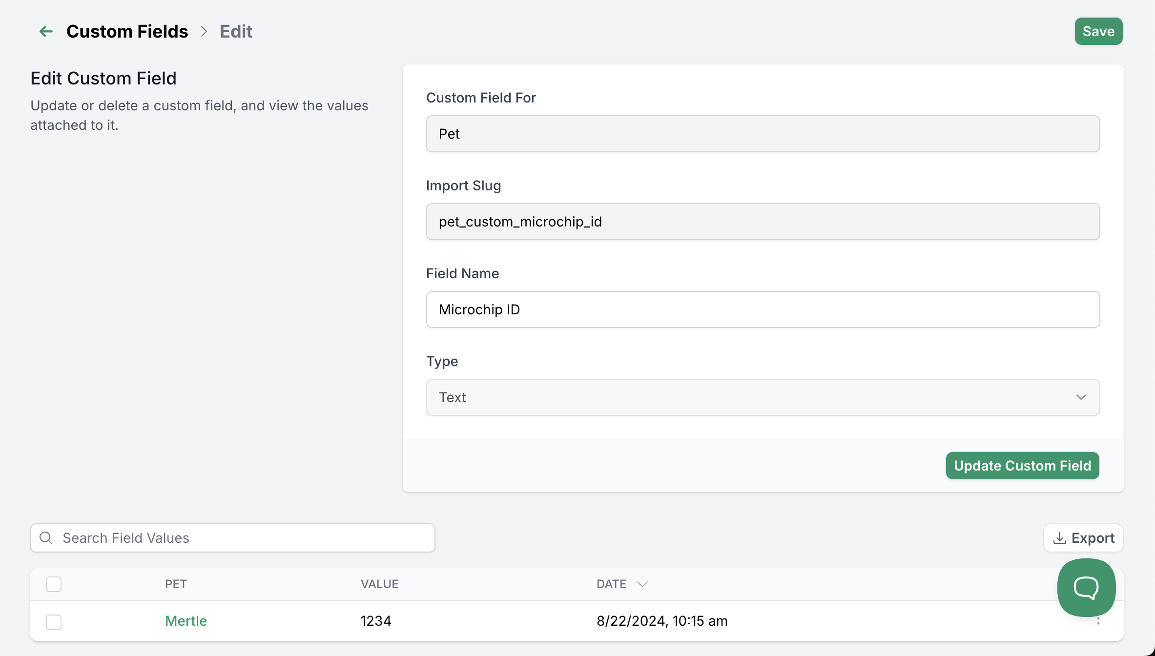The height and width of the screenshot is (656, 1155).
Task: Click the breadcrumb separator chevron
Action: [204, 31]
